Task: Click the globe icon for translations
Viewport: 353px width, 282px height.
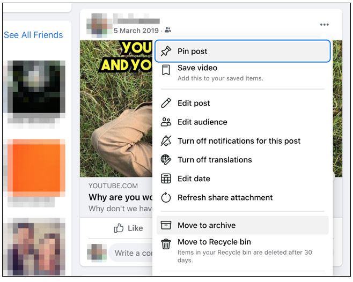Action: coord(166,160)
